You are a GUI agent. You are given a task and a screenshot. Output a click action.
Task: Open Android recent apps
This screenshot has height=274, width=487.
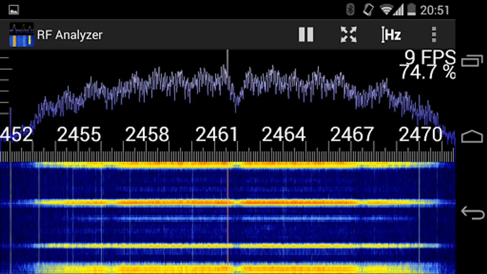point(472,60)
